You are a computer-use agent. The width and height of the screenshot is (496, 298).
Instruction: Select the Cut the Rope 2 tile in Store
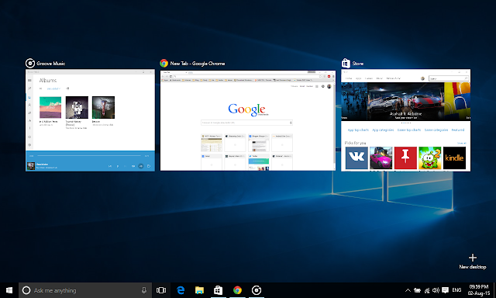point(430,158)
